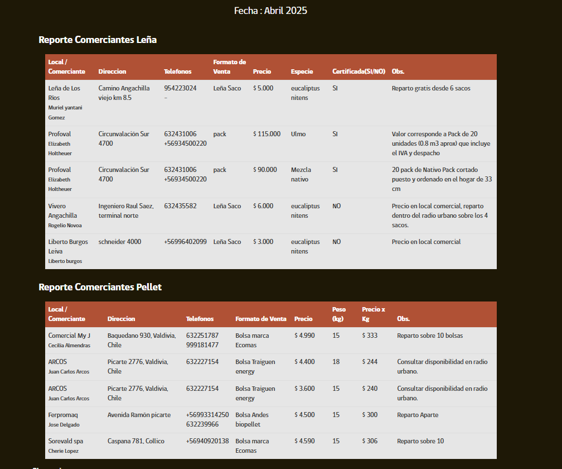Click 'Certificada(SI/NO)' column header
This screenshot has height=469, width=562.
[x=359, y=71]
